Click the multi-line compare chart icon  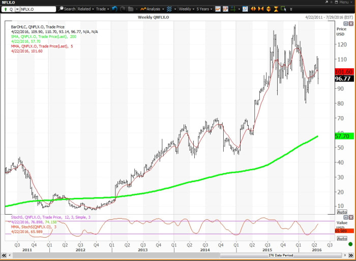click(225, 9)
